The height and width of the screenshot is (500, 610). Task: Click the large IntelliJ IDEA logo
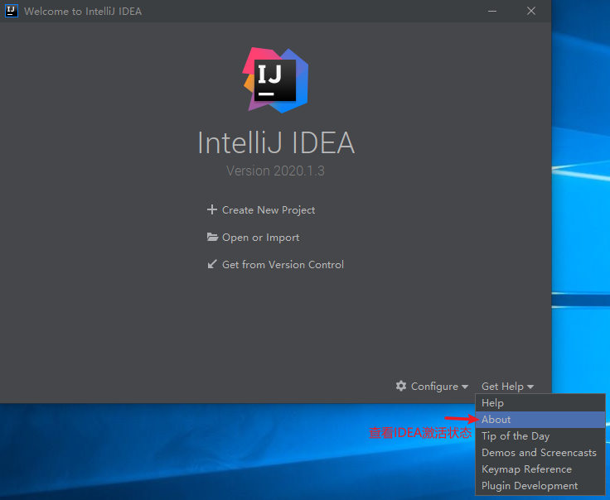point(275,80)
